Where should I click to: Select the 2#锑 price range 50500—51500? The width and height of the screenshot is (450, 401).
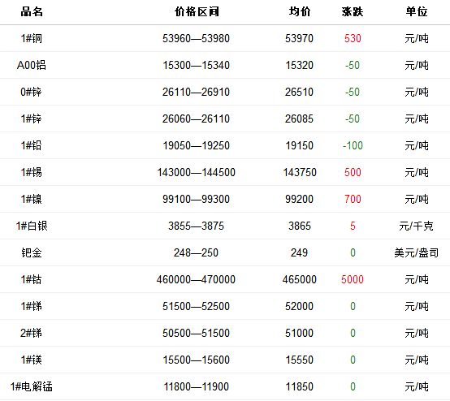[196, 333]
